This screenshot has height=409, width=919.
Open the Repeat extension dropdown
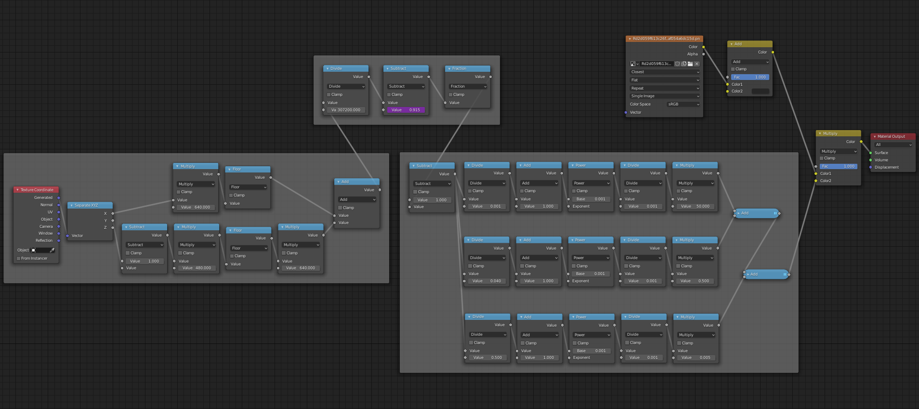pos(665,88)
